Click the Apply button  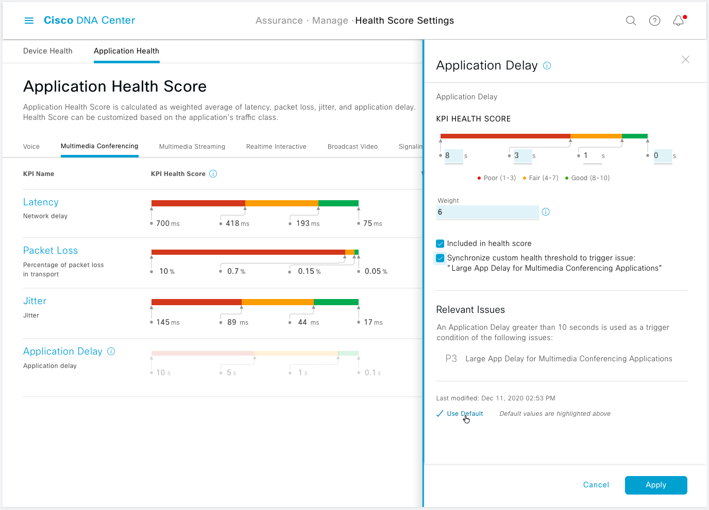[x=656, y=485]
